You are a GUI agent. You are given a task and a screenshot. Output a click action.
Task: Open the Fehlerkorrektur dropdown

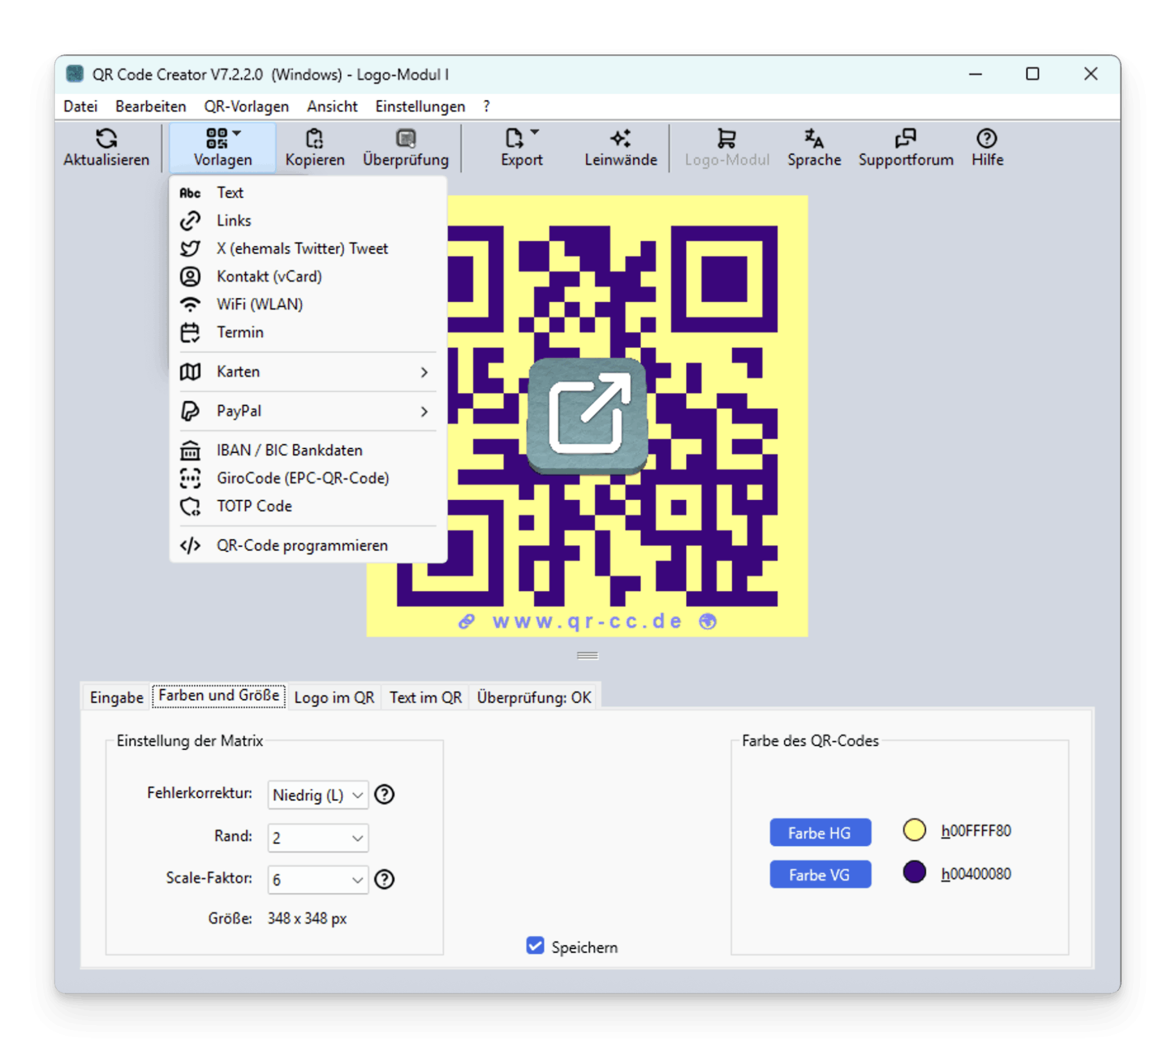pyautogui.click(x=317, y=795)
